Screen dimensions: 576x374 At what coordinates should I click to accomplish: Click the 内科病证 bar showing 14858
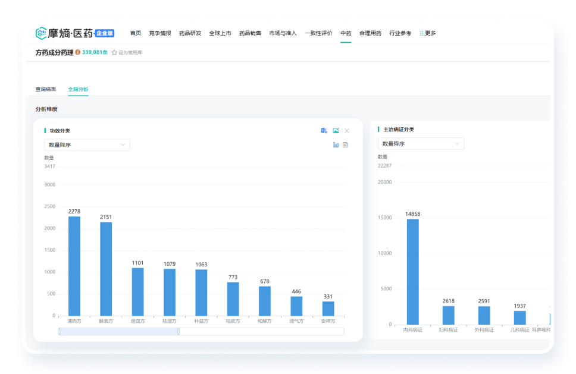click(412, 272)
